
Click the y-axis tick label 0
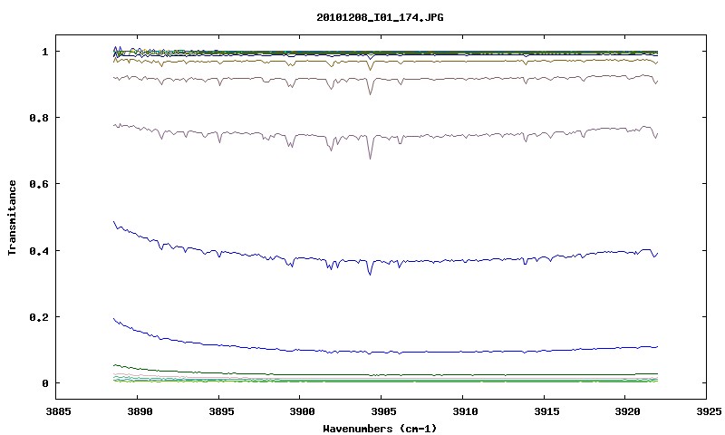(44, 383)
